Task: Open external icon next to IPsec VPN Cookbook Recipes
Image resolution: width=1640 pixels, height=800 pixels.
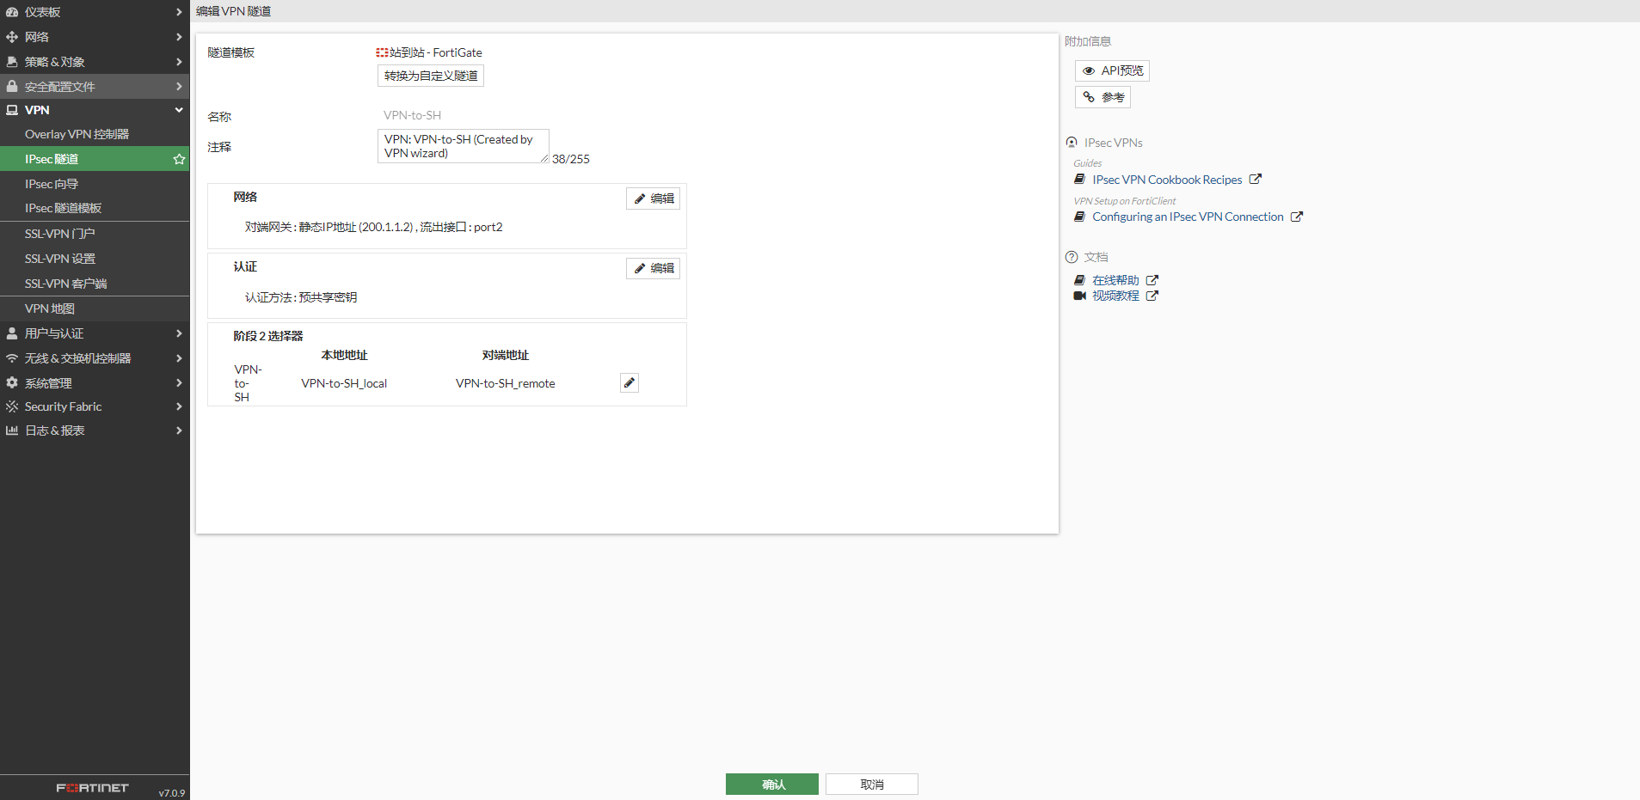Action: click(1256, 180)
